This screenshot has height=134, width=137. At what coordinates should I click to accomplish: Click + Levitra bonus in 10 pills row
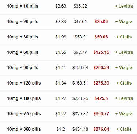point(124,6)
